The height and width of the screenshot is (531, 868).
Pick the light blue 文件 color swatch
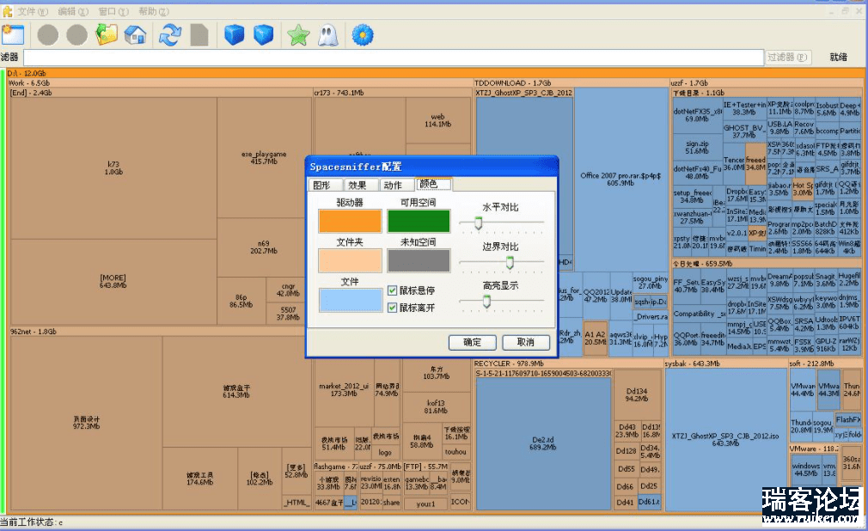(350, 300)
